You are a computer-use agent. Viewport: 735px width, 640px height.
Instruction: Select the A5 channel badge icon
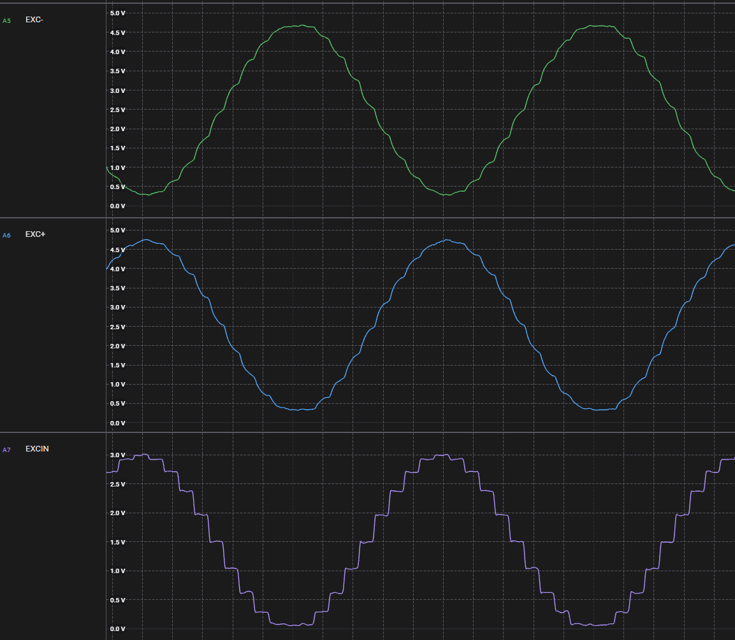7,20
